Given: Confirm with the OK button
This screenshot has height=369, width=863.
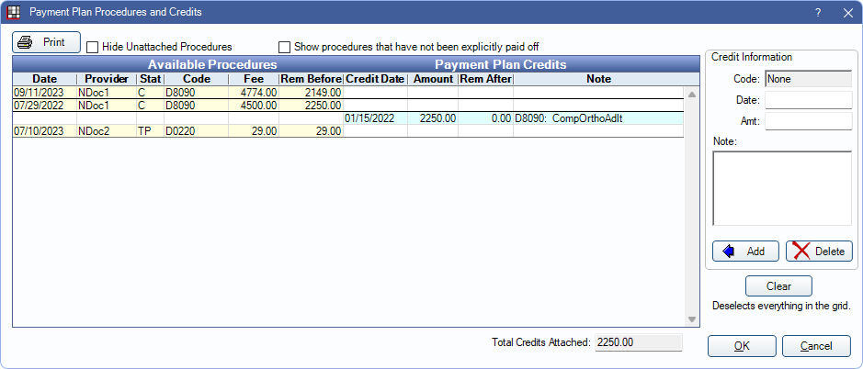Looking at the screenshot, I should point(741,346).
